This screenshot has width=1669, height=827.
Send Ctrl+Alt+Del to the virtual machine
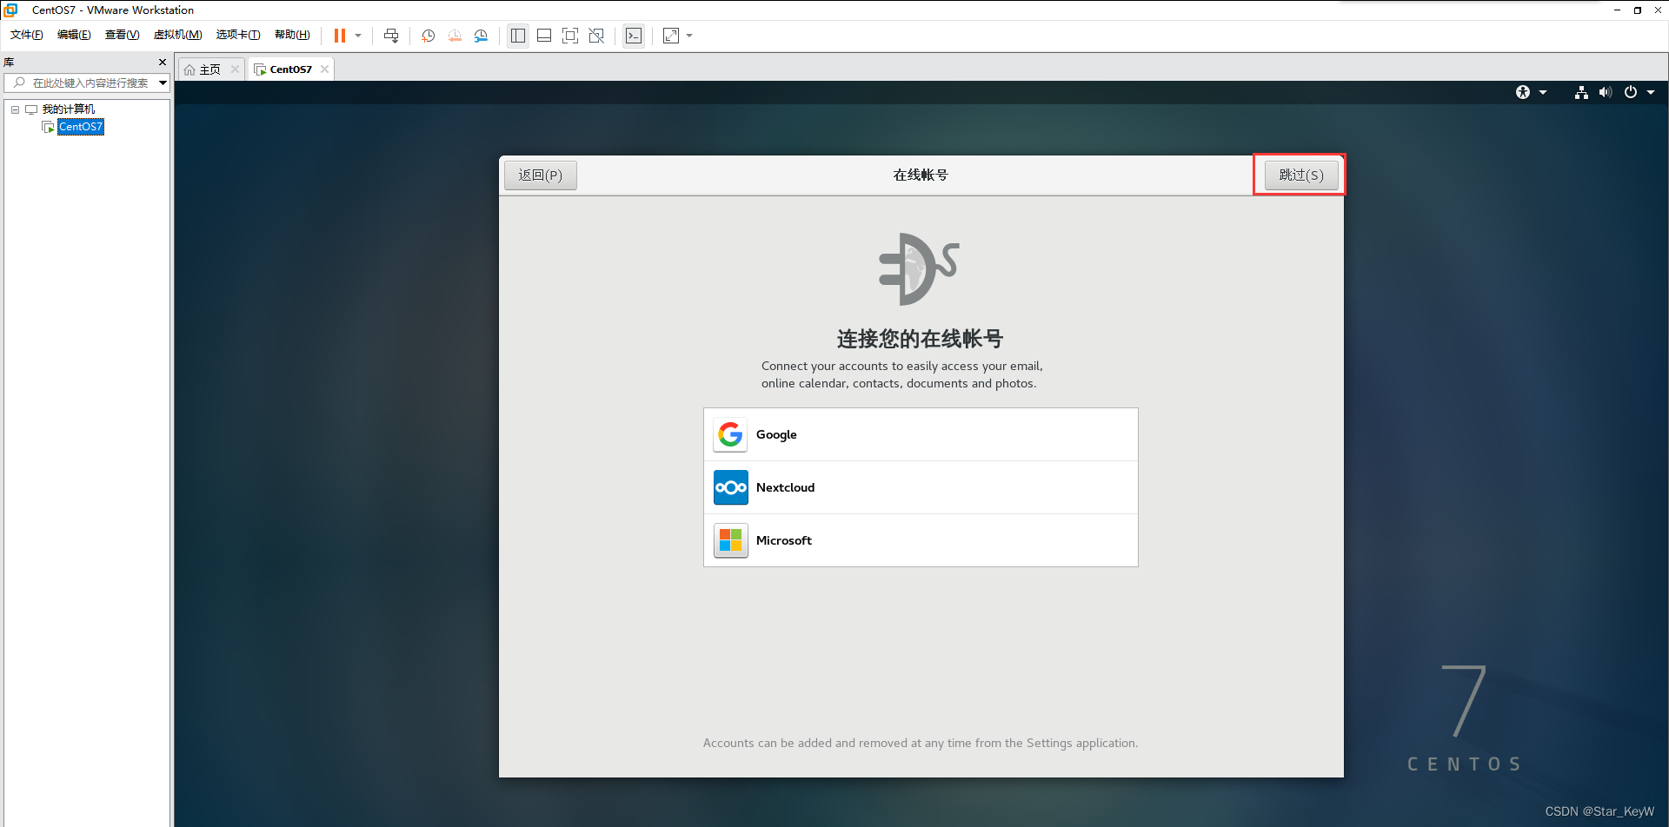[391, 36]
